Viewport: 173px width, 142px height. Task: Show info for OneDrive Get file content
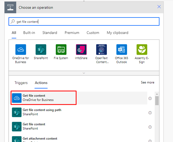tap(150, 98)
